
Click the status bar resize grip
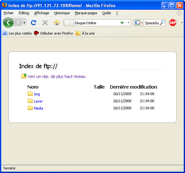click(182, 169)
